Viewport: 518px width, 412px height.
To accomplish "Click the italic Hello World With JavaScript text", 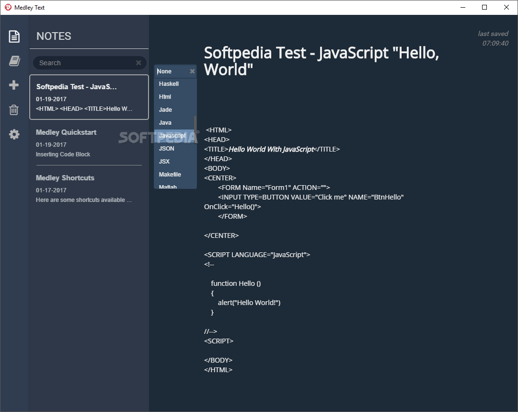I will (x=271, y=149).
